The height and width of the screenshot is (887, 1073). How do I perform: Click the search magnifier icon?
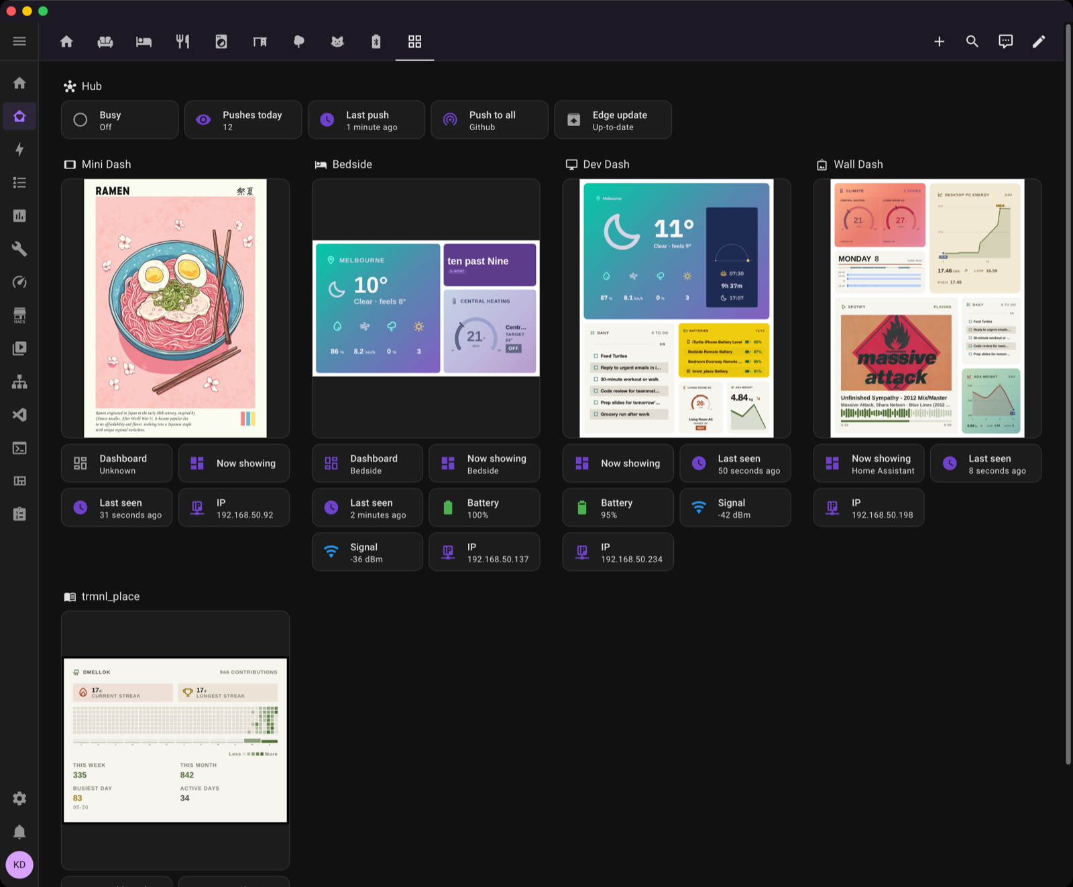coord(972,42)
